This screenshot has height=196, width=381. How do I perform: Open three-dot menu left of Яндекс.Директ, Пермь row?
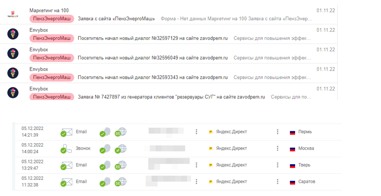coord(196,132)
